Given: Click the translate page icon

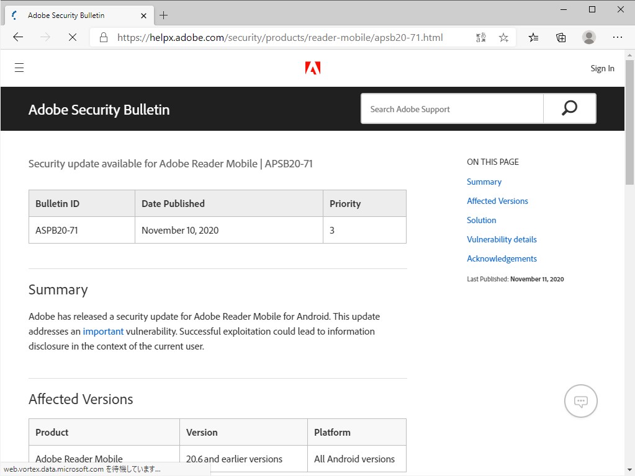Looking at the screenshot, I should coord(481,37).
